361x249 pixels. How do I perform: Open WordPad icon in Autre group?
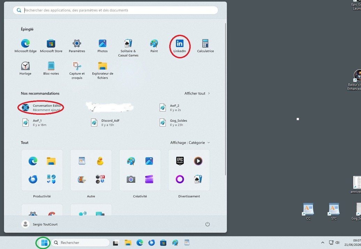coord(82,161)
